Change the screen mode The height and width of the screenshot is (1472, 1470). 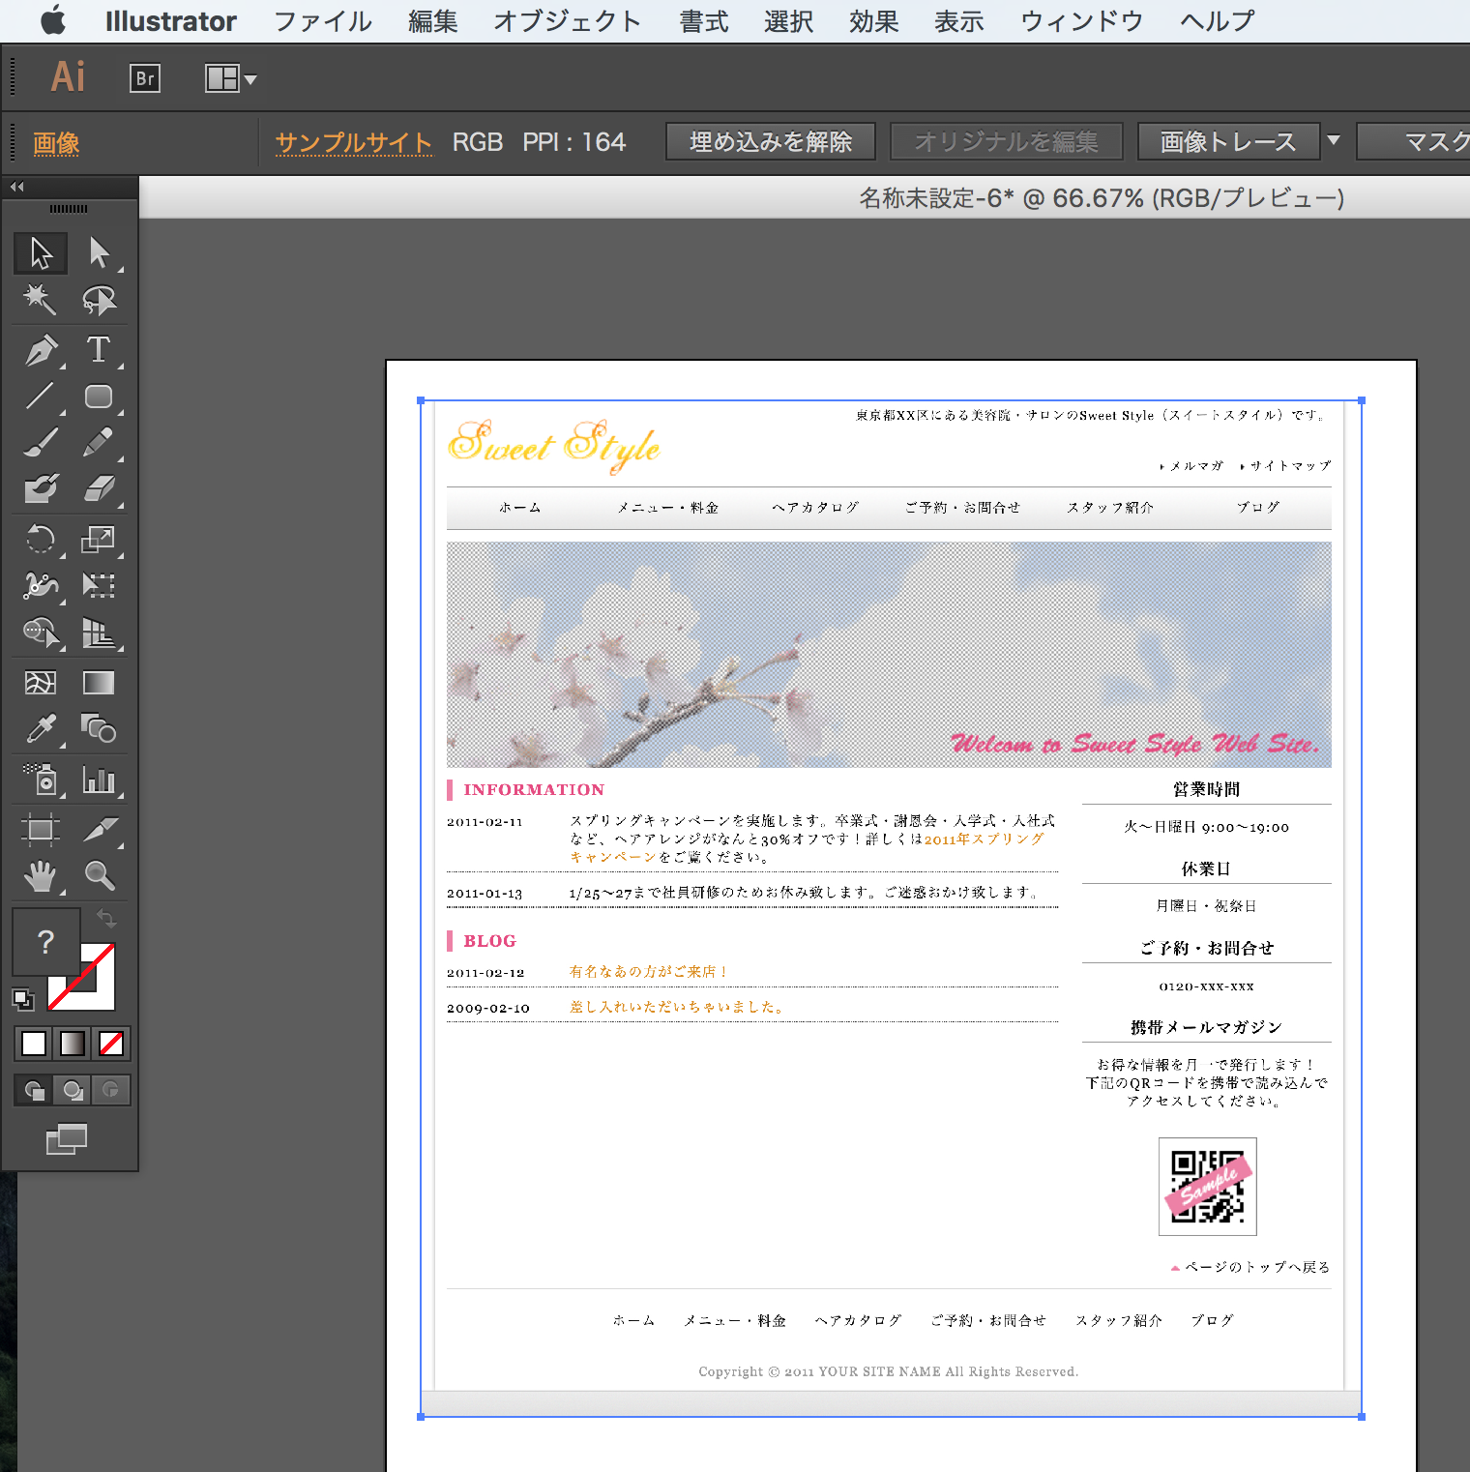pyautogui.click(x=67, y=1138)
